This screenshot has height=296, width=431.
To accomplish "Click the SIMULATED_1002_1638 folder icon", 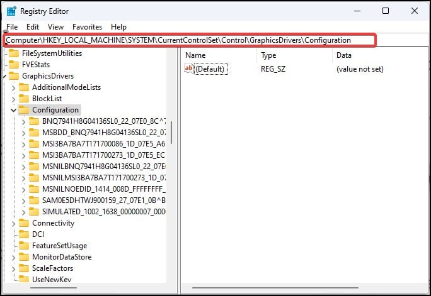I will click(34, 212).
